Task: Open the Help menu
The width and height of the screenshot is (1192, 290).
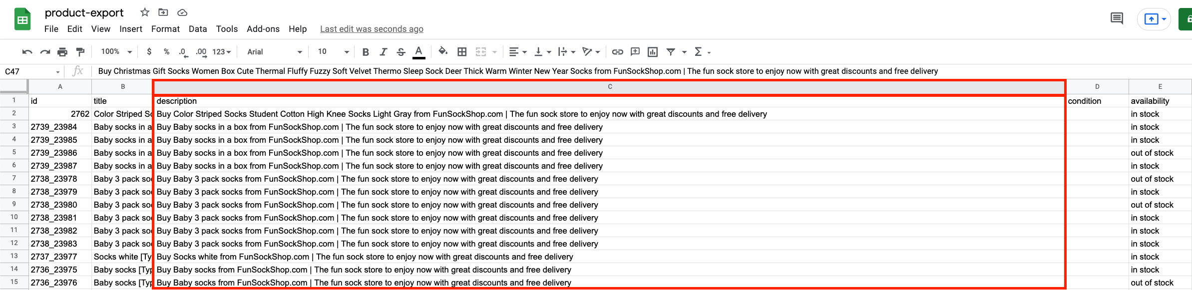Action: [298, 29]
